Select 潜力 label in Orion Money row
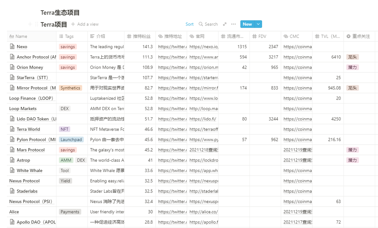378x228 pixels. pyautogui.click(x=352, y=67)
